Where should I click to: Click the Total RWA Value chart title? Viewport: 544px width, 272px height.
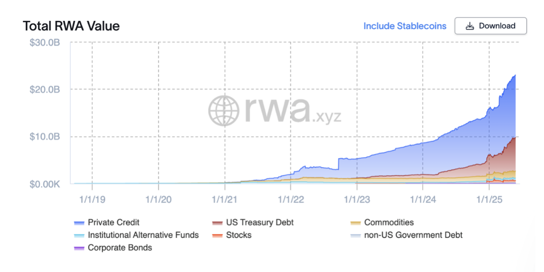tap(71, 26)
